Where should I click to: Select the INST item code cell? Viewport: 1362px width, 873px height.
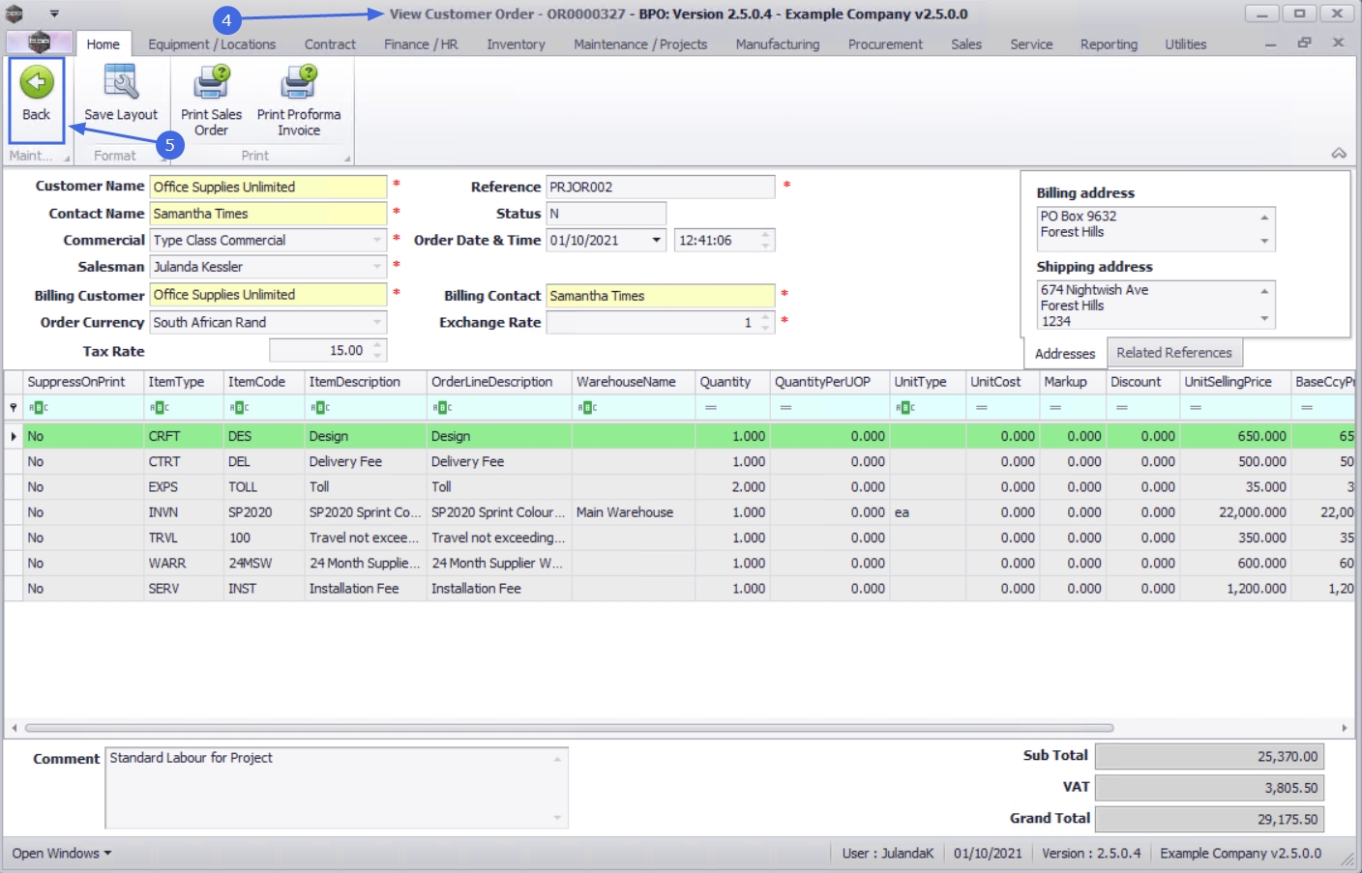[264, 588]
